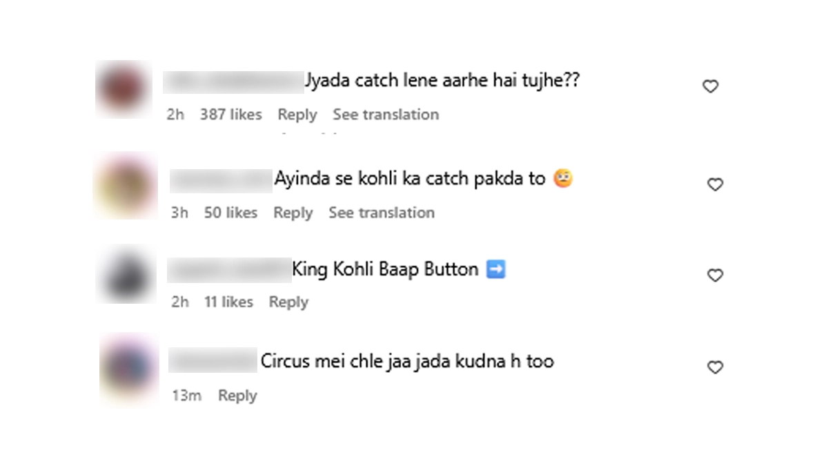This screenshot has width=828, height=466.
Task: Like the 'Circus mei chle jaa' comment
Action: (715, 367)
